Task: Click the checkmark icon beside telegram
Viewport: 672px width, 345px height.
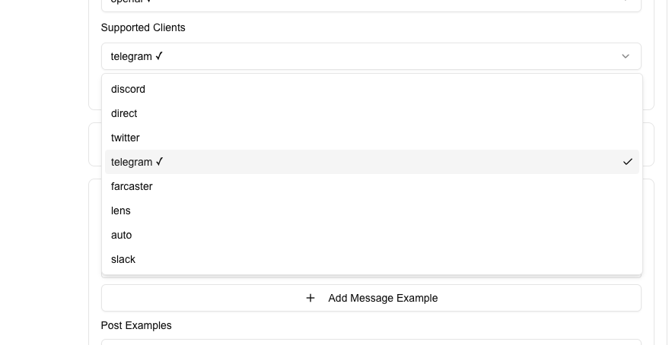Action: [x=627, y=162]
